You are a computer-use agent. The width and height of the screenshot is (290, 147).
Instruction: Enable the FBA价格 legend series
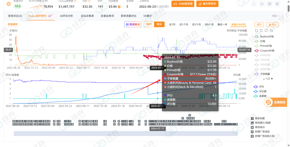(262, 60)
